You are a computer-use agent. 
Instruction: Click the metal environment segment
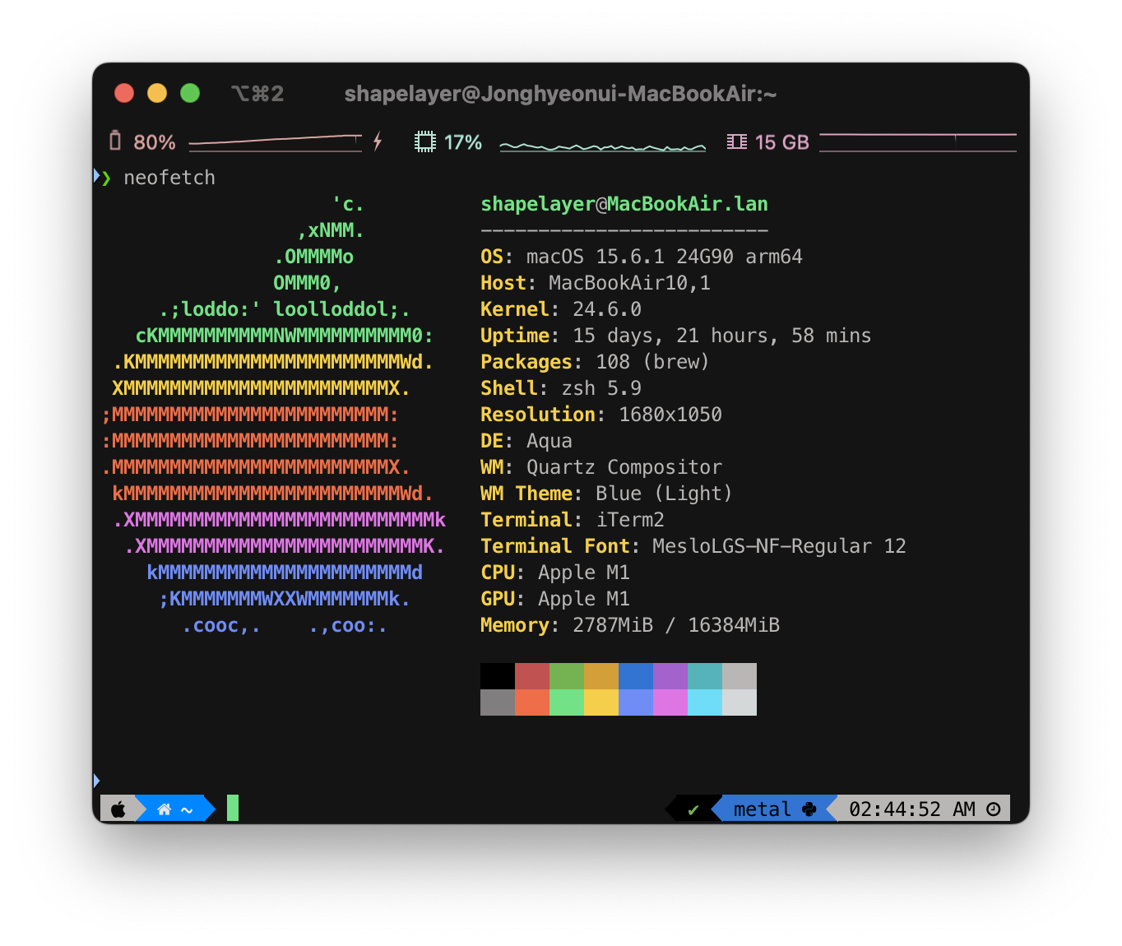(x=762, y=809)
